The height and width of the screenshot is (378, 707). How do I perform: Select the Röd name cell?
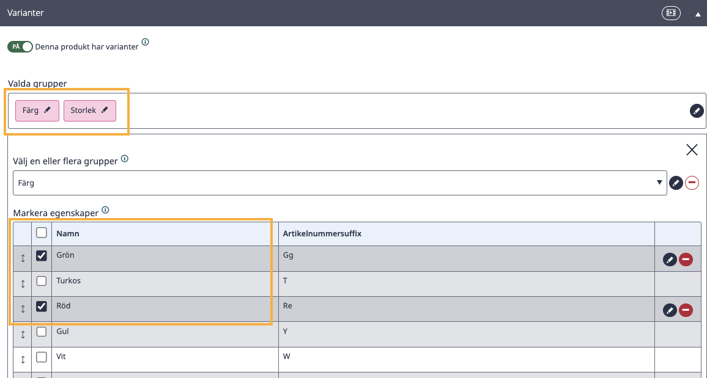pos(165,309)
